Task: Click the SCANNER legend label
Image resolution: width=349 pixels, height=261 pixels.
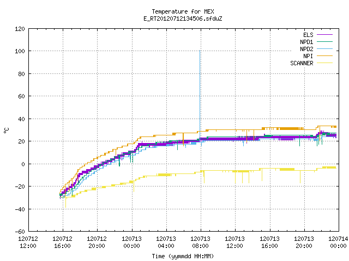Action: (x=302, y=63)
